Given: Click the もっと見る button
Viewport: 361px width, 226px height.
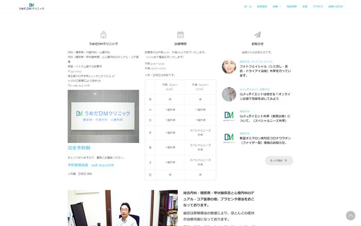Looking at the screenshot, I should pos(278,160).
